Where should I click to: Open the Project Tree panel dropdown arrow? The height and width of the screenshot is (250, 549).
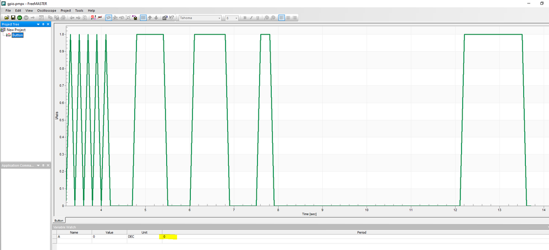(39, 24)
